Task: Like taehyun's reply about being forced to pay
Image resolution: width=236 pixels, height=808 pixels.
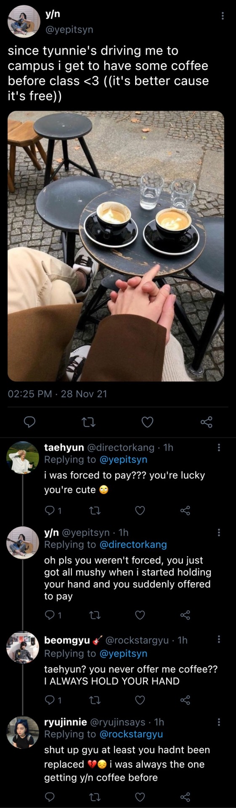Action: [140, 510]
